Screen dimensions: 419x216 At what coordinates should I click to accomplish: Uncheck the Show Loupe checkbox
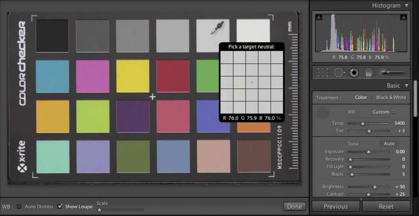[61, 206]
